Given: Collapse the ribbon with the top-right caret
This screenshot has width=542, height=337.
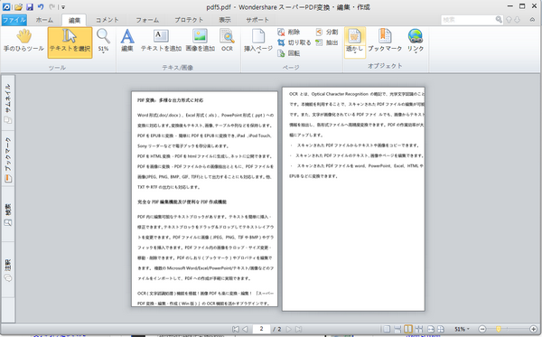Looking at the screenshot, I should (x=532, y=20).
